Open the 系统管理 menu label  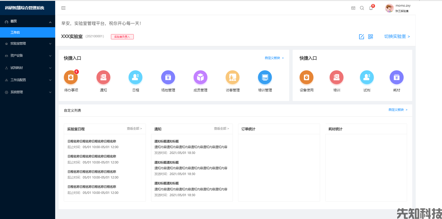[x=17, y=92]
